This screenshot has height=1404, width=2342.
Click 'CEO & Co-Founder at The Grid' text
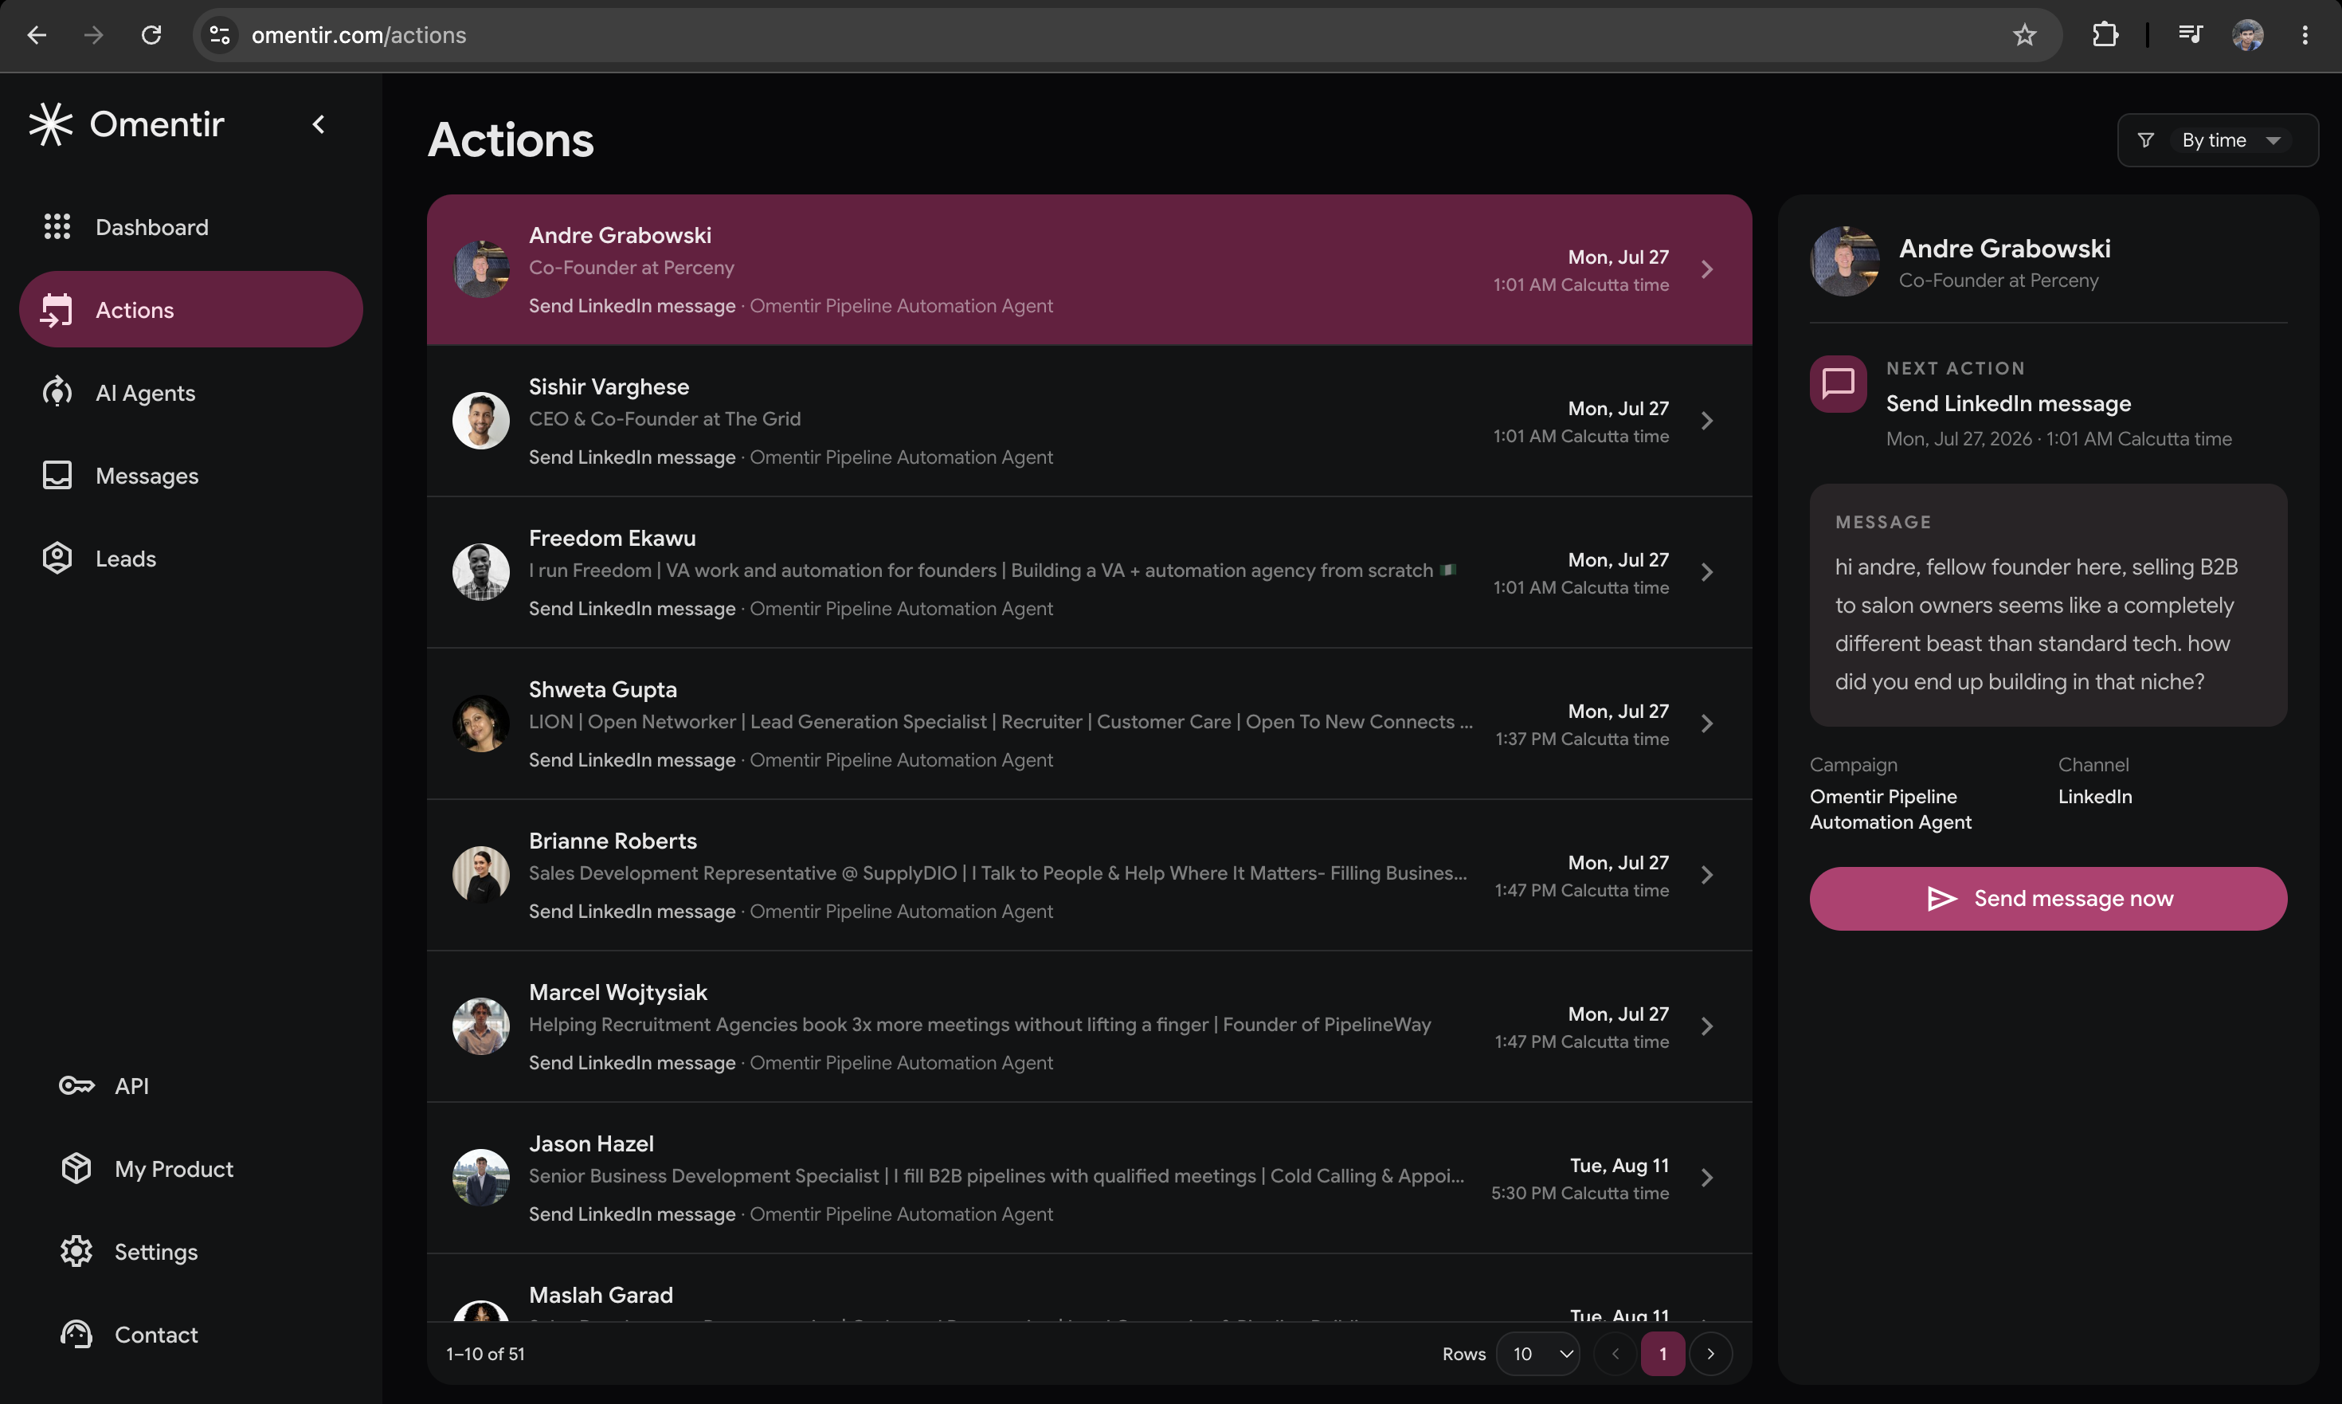click(664, 419)
